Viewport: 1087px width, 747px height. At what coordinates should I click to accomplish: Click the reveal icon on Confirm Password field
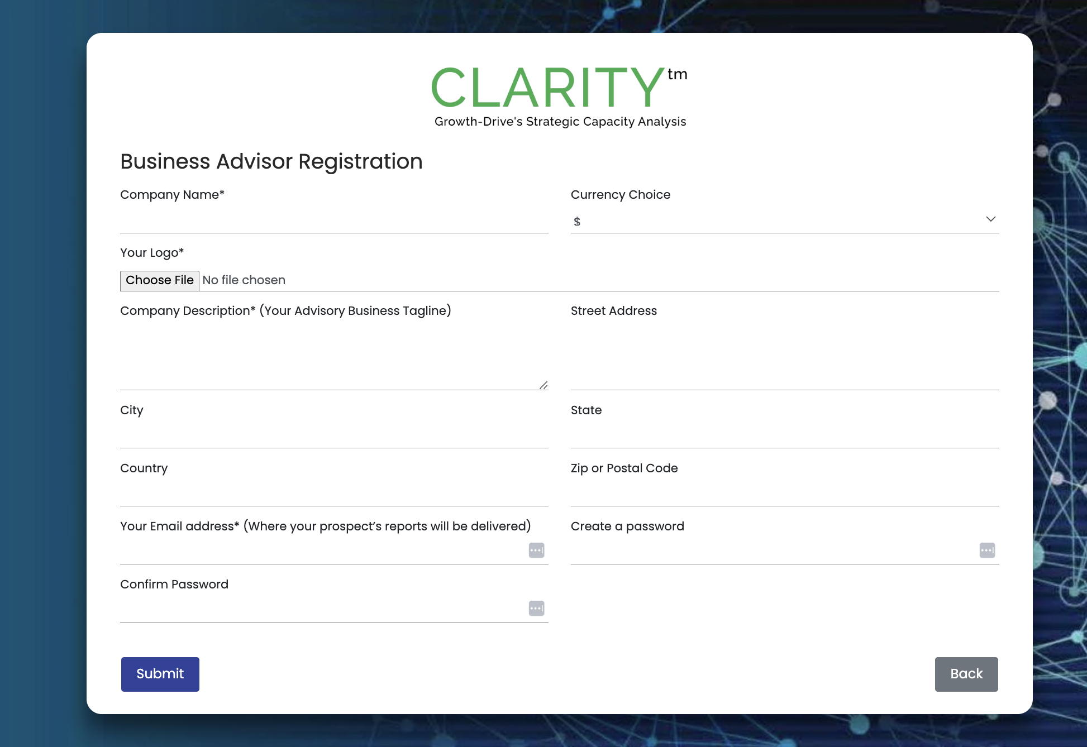(536, 608)
